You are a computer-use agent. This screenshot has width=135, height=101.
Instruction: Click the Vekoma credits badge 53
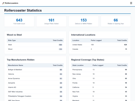pos(61,74)
